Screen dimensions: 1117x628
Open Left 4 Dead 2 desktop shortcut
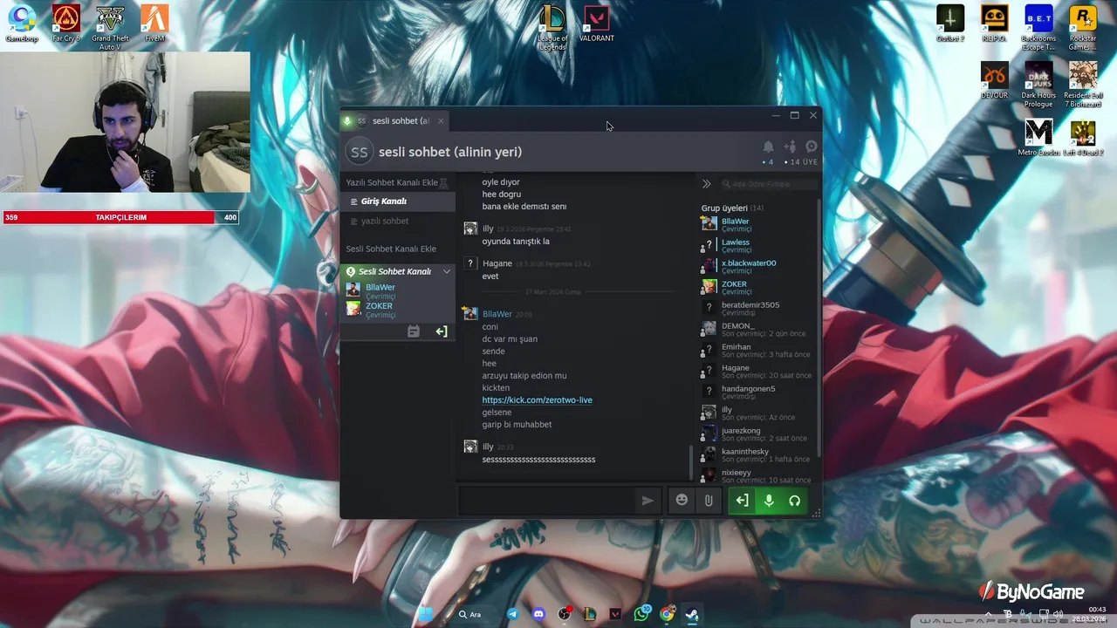tap(1083, 137)
